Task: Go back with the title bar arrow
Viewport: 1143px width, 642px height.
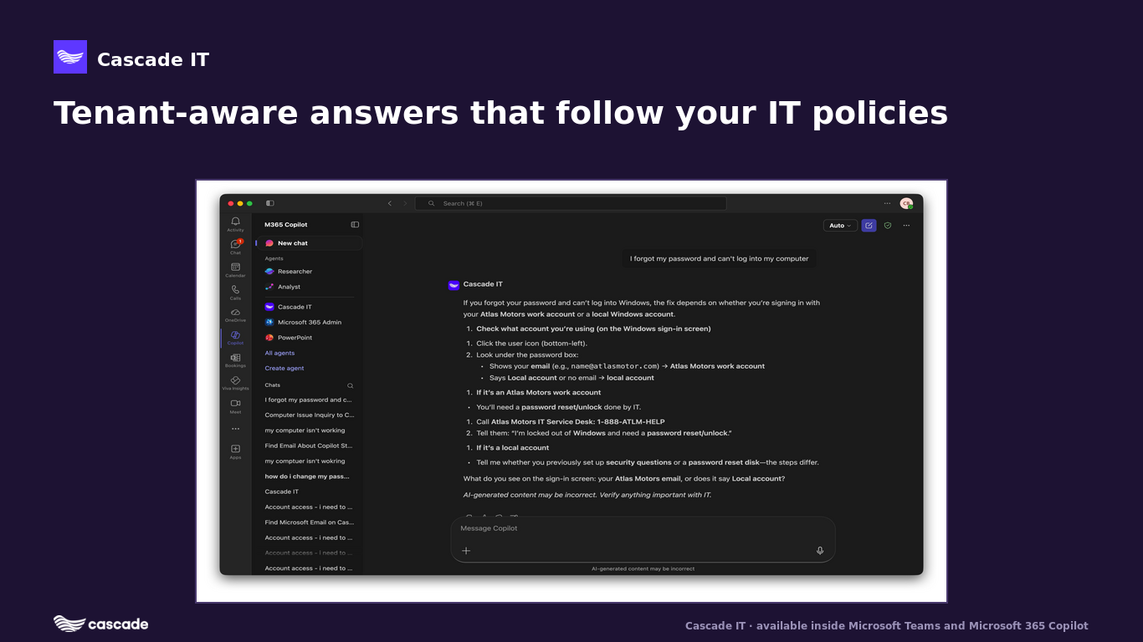Action: click(390, 203)
